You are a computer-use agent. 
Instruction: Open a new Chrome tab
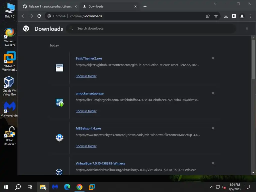point(145,6)
